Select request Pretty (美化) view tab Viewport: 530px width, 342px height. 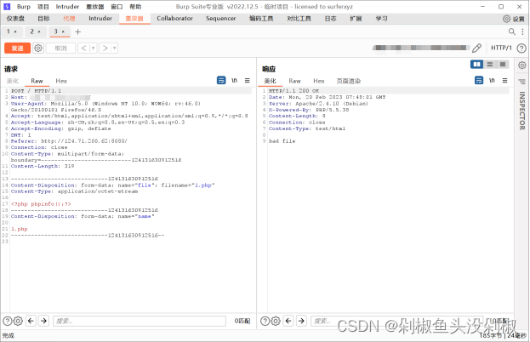click(13, 81)
